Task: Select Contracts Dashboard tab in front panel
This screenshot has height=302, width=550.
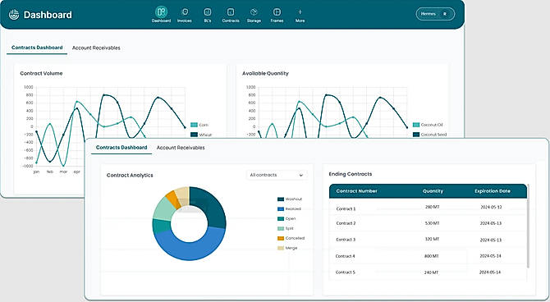Action: point(121,148)
